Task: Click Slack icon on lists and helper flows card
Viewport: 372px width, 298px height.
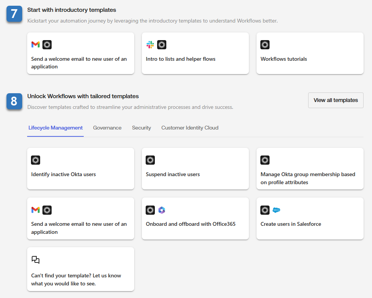Action: click(150, 45)
